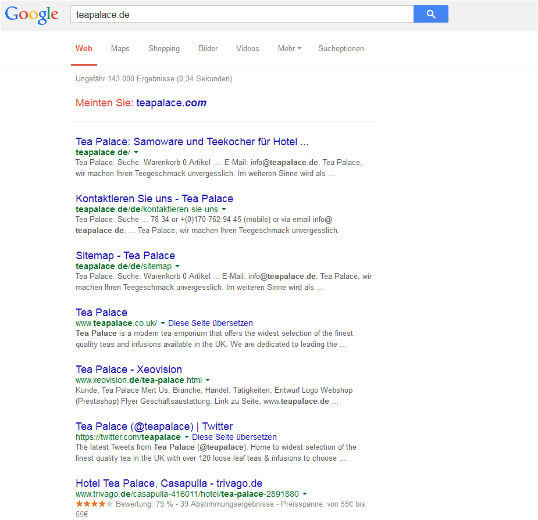Open Hotel Tea Palace, Casapulla trivago result
This screenshot has height=520, width=538.
(x=169, y=483)
